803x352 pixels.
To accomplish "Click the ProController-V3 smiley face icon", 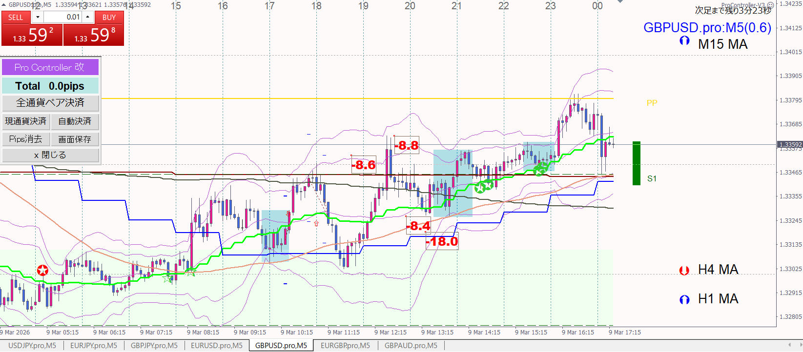I will pos(770,5).
